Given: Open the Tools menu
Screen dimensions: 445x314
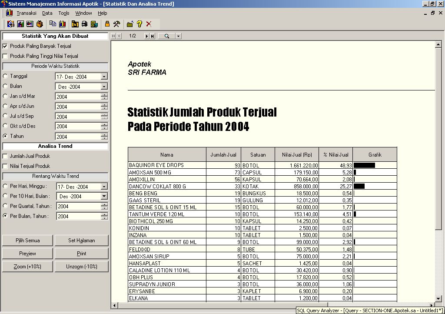Looking at the screenshot, I should point(64,13).
